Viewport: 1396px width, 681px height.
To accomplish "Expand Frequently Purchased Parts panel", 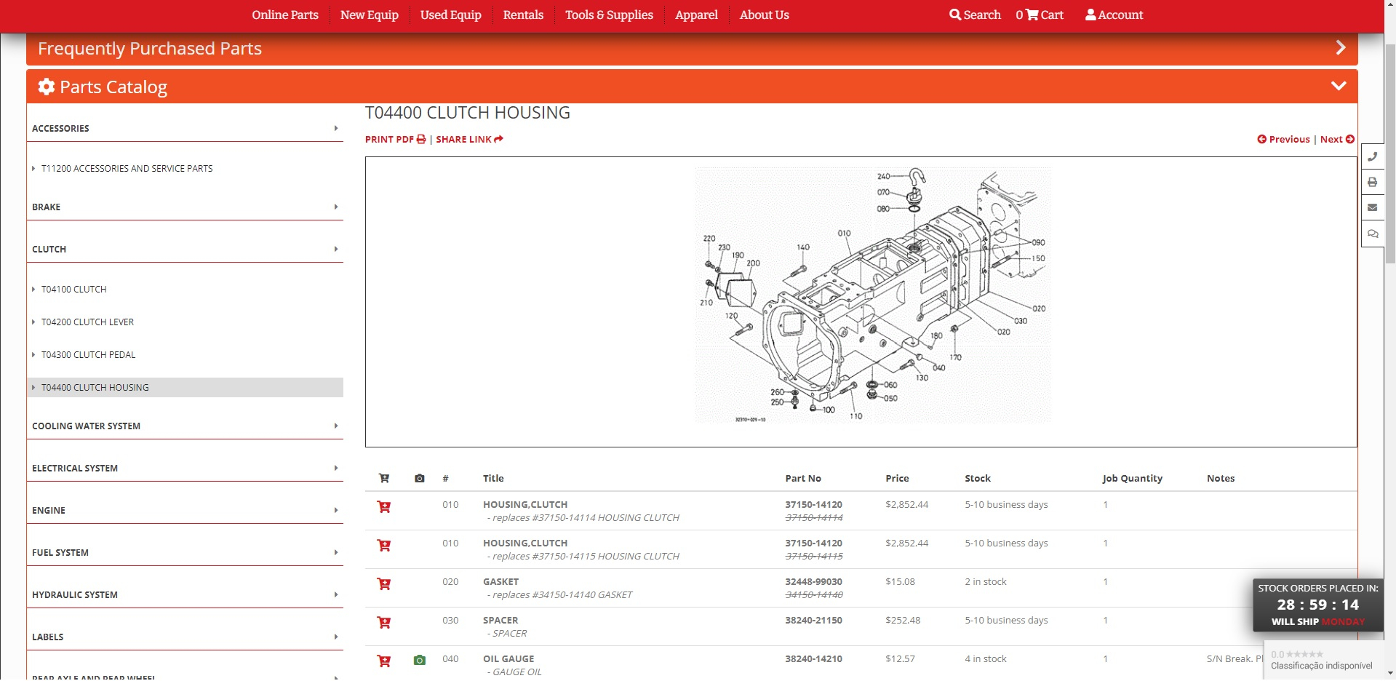I will tap(1340, 49).
